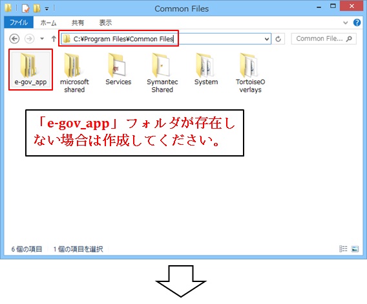Open the ファイル menu tab

click(x=19, y=23)
